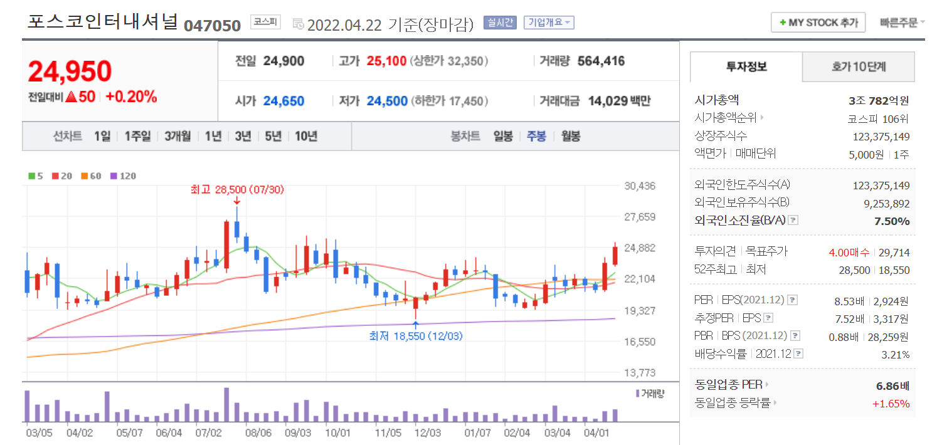Expand the 동일업종 등락률 arrow link
Image resolution: width=937 pixels, height=445 pixels.
775,403
